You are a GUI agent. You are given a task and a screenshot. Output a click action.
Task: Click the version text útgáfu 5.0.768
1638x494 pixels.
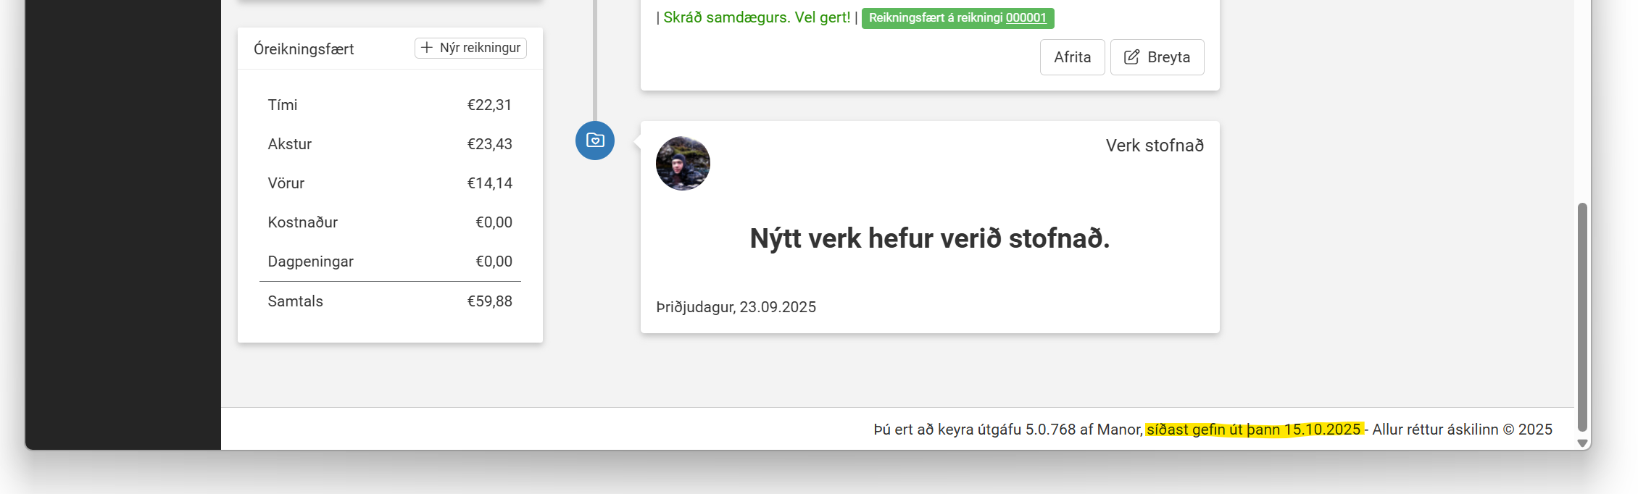[1027, 430]
